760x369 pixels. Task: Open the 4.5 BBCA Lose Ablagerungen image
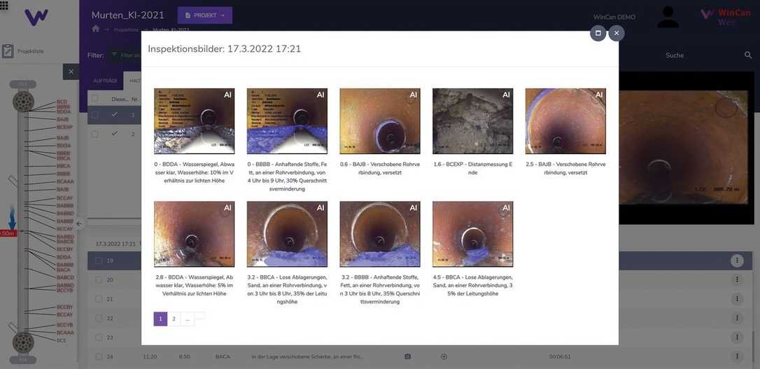point(472,235)
